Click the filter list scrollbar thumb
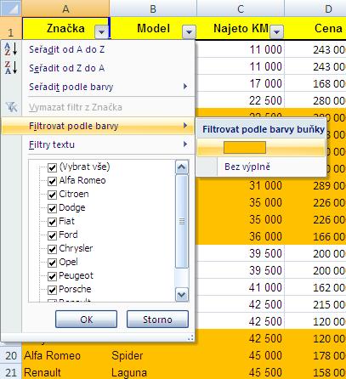The width and height of the screenshot is (346, 379). point(182,221)
